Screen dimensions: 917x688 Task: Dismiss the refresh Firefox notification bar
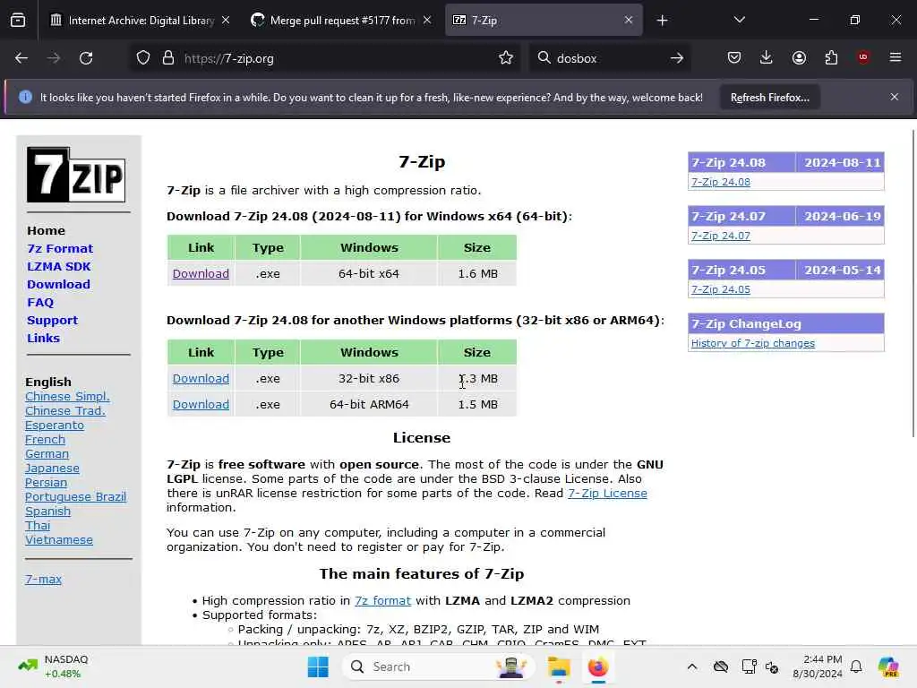(x=895, y=97)
